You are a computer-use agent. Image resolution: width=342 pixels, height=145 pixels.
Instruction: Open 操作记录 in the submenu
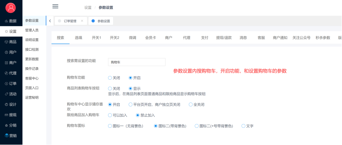tap(32, 69)
